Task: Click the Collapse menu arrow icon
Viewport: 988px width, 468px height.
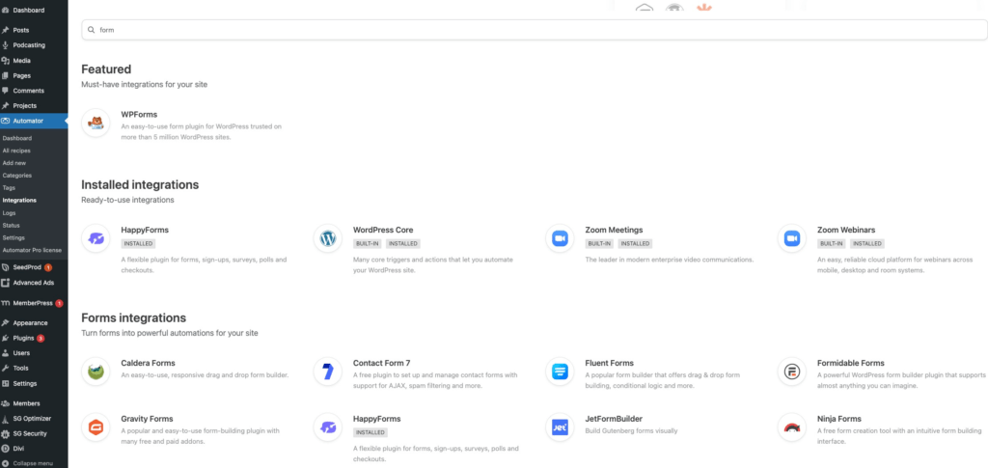Action: [6, 463]
